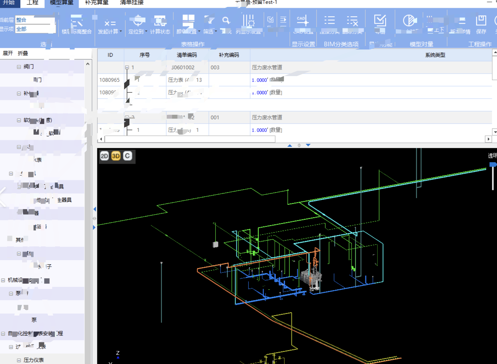Open the 定位到 dropdown arrow

click(x=146, y=31)
